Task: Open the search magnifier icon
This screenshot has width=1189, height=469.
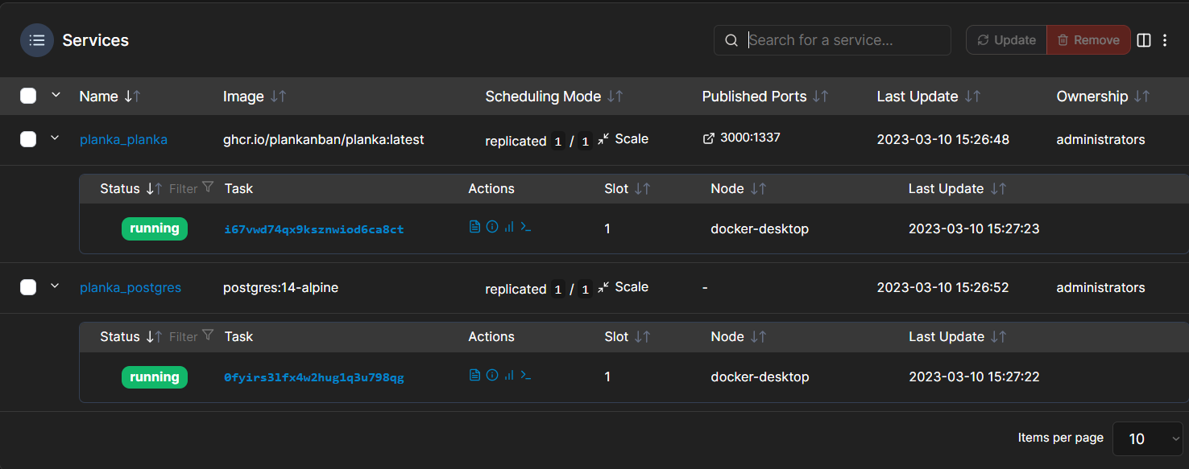Action: (x=731, y=39)
